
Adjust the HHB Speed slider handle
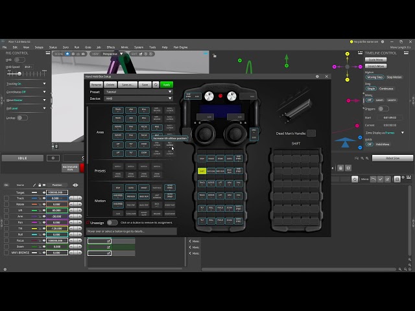pos(19,74)
